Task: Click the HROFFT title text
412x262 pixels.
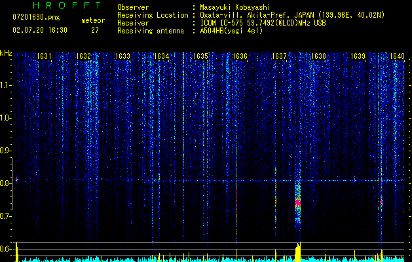Action: point(67,5)
